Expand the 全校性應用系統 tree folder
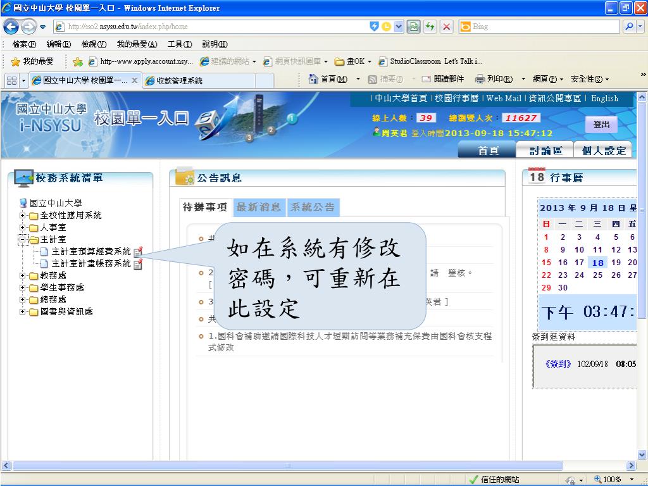648x486 pixels. (22, 215)
